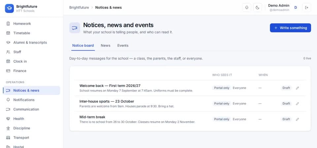Open the Staff section
Screen dimensions: 317x148
pos(32,52)
